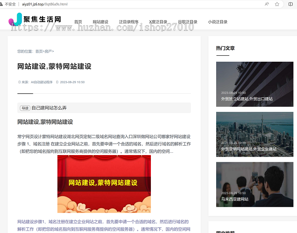Open the 外贸独立站建站,外贸出口建站 article thumbnail
This screenshot has height=233, width=297.
click(255, 84)
